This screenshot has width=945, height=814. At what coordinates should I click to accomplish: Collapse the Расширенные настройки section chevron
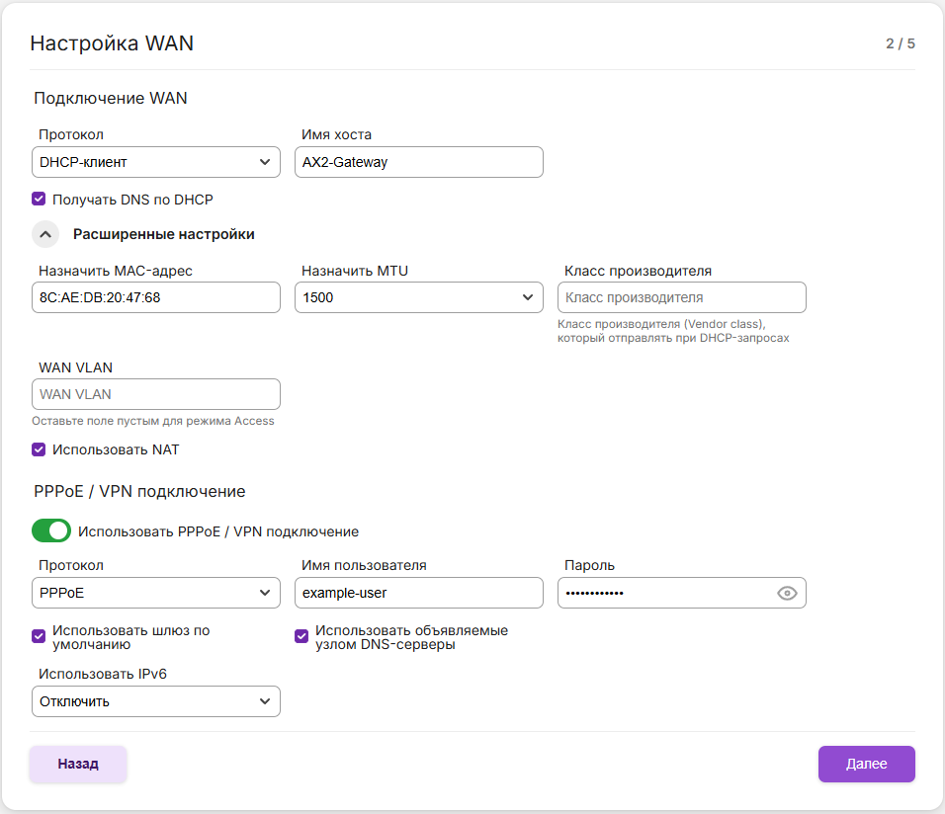coord(45,234)
